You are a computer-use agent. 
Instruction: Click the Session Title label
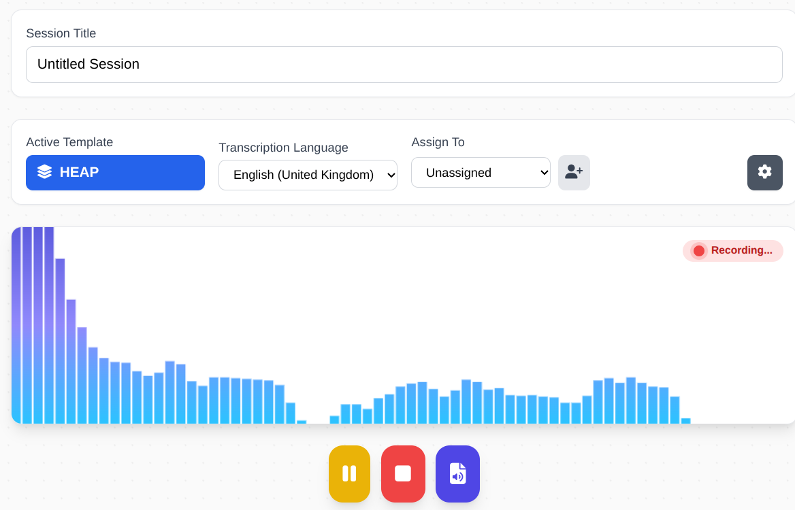point(61,33)
